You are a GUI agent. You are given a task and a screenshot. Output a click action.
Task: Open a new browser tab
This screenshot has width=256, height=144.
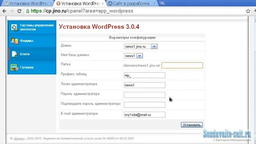point(162,3)
